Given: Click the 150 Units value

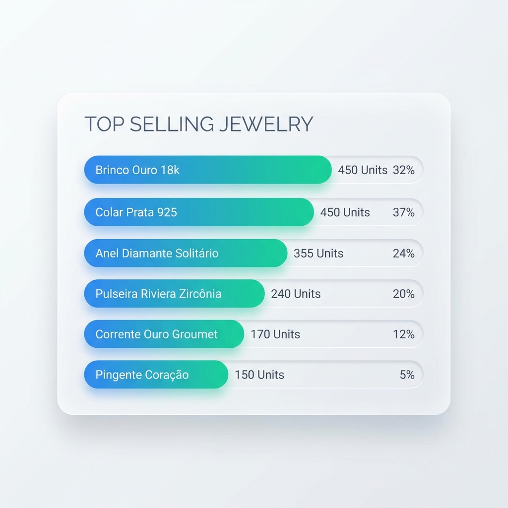Looking at the screenshot, I should click(x=259, y=375).
